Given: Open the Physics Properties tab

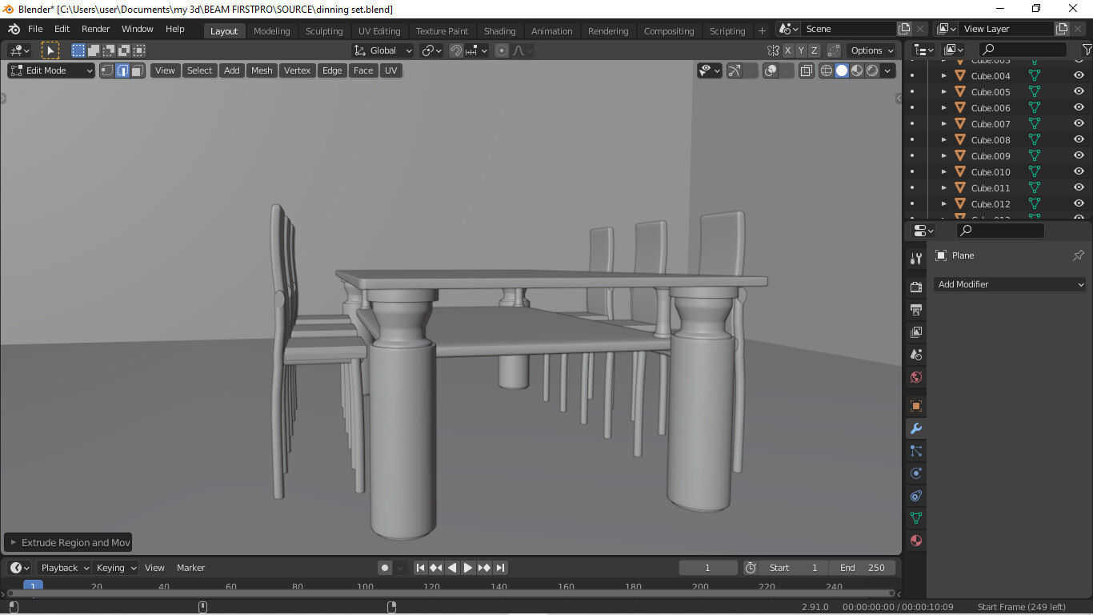Looking at the screenshot, I should pyautogui.click(x=915, y=473).
